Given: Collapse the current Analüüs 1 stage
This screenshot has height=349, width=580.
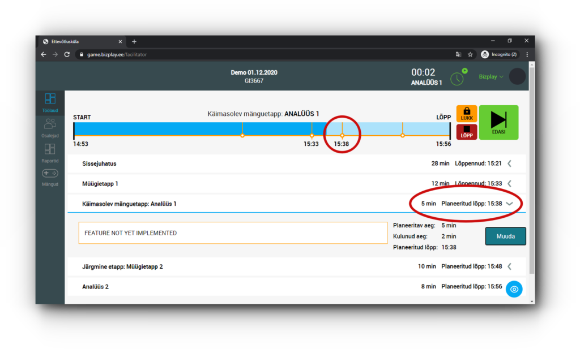Looking at the screenshot, I should click(x=509, y=204).
